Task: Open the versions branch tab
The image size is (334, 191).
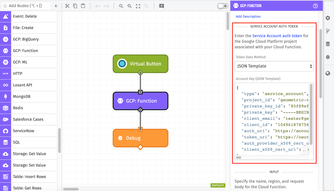Action: [x=328, y=31]
